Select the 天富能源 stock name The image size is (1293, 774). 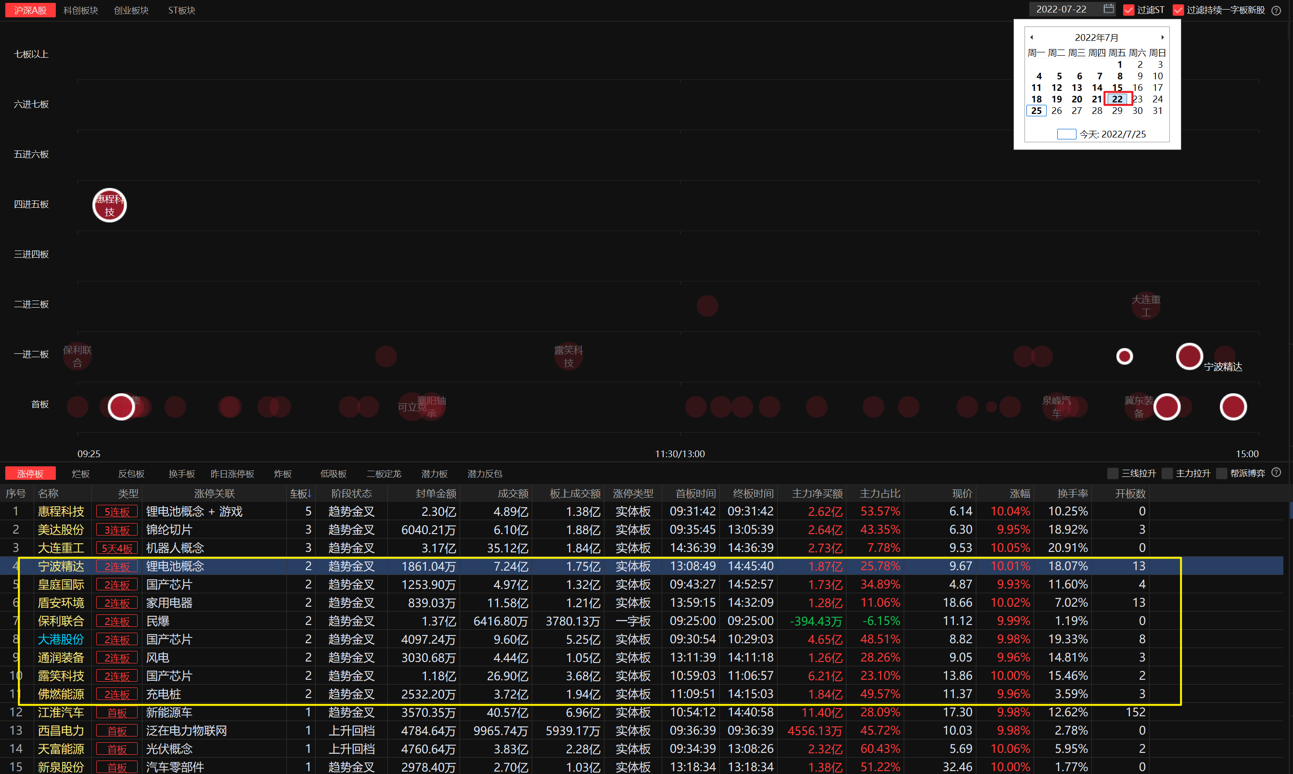[x=61, y=749]
